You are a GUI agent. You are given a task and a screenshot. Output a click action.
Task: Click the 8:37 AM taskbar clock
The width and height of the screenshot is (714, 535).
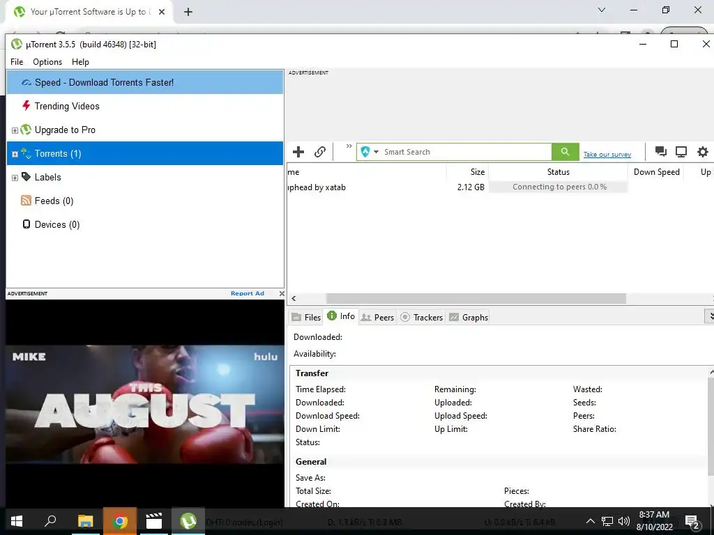[x=654, y=521]
